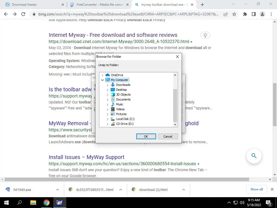Confirm folder with the OK button
The height and width of the screenshot is (208, 277).
pos(146,136)
